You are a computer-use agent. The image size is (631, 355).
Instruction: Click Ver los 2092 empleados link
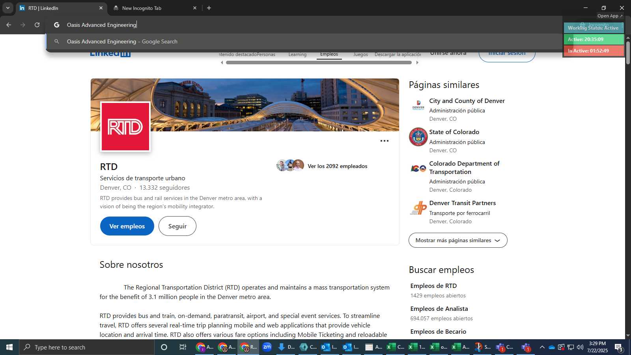pyautogui.click(x=337, y=166)
